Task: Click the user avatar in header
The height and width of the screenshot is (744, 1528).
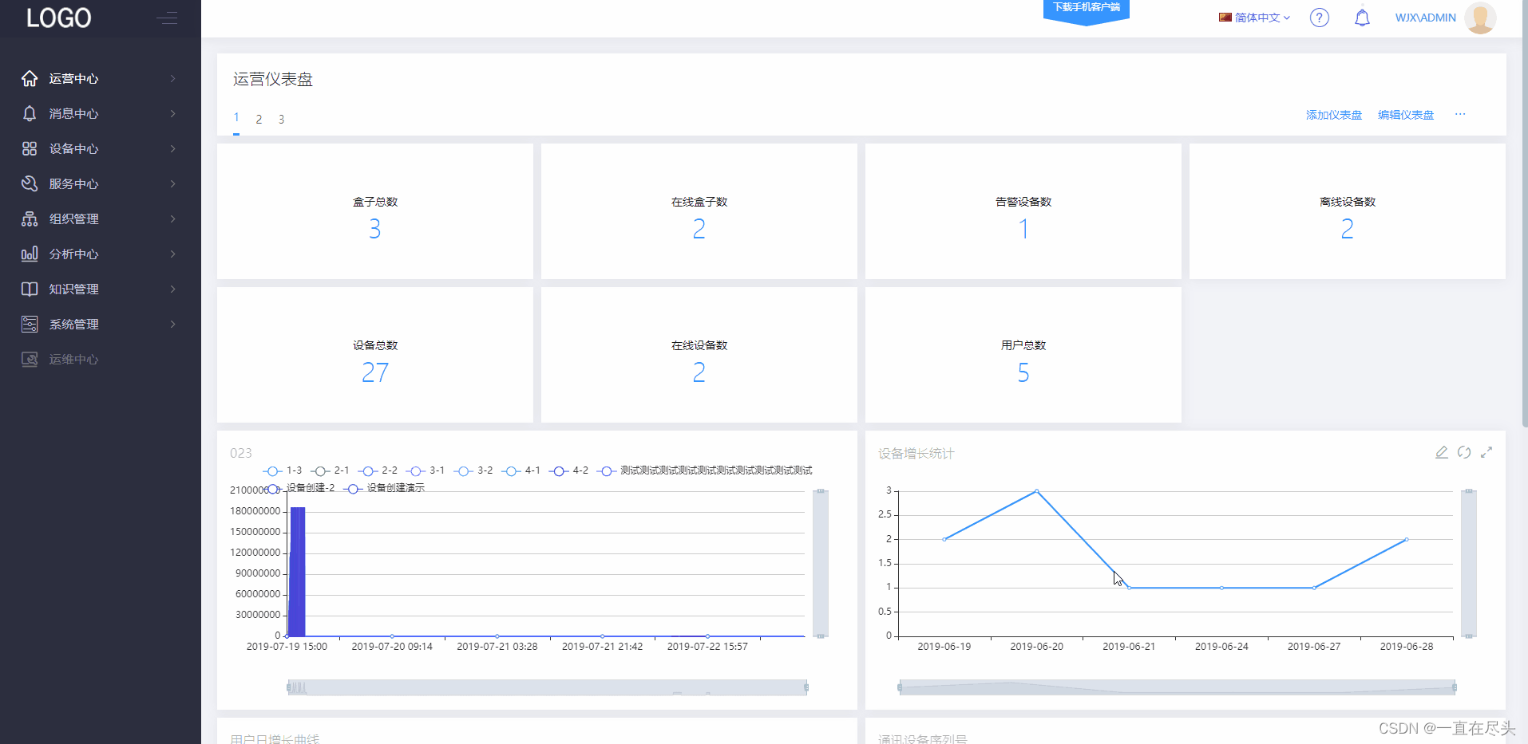Action: tap(1480, 18)
